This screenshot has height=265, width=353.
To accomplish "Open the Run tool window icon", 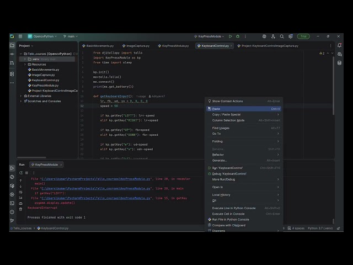I will tap(12, 168).
